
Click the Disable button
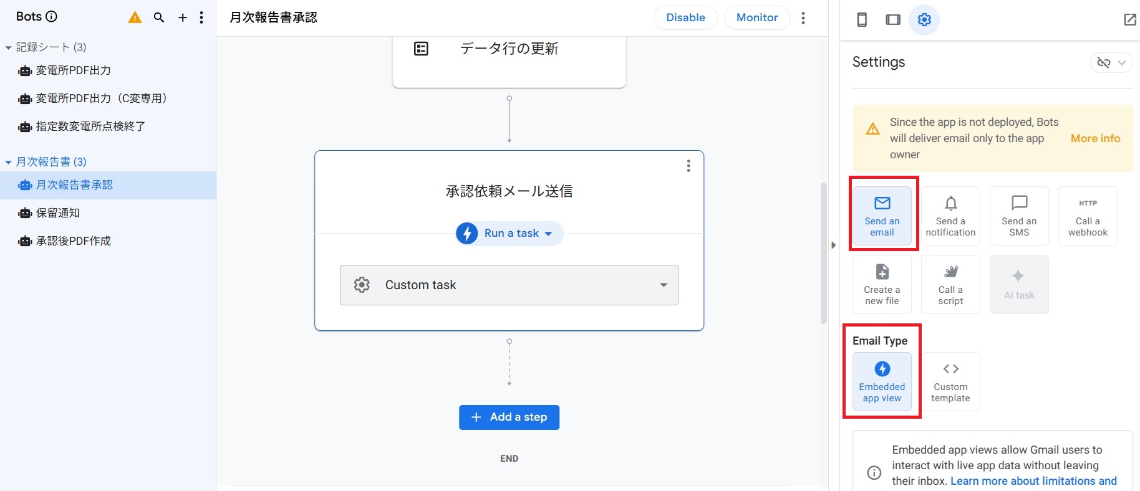[x=685, y=17]
